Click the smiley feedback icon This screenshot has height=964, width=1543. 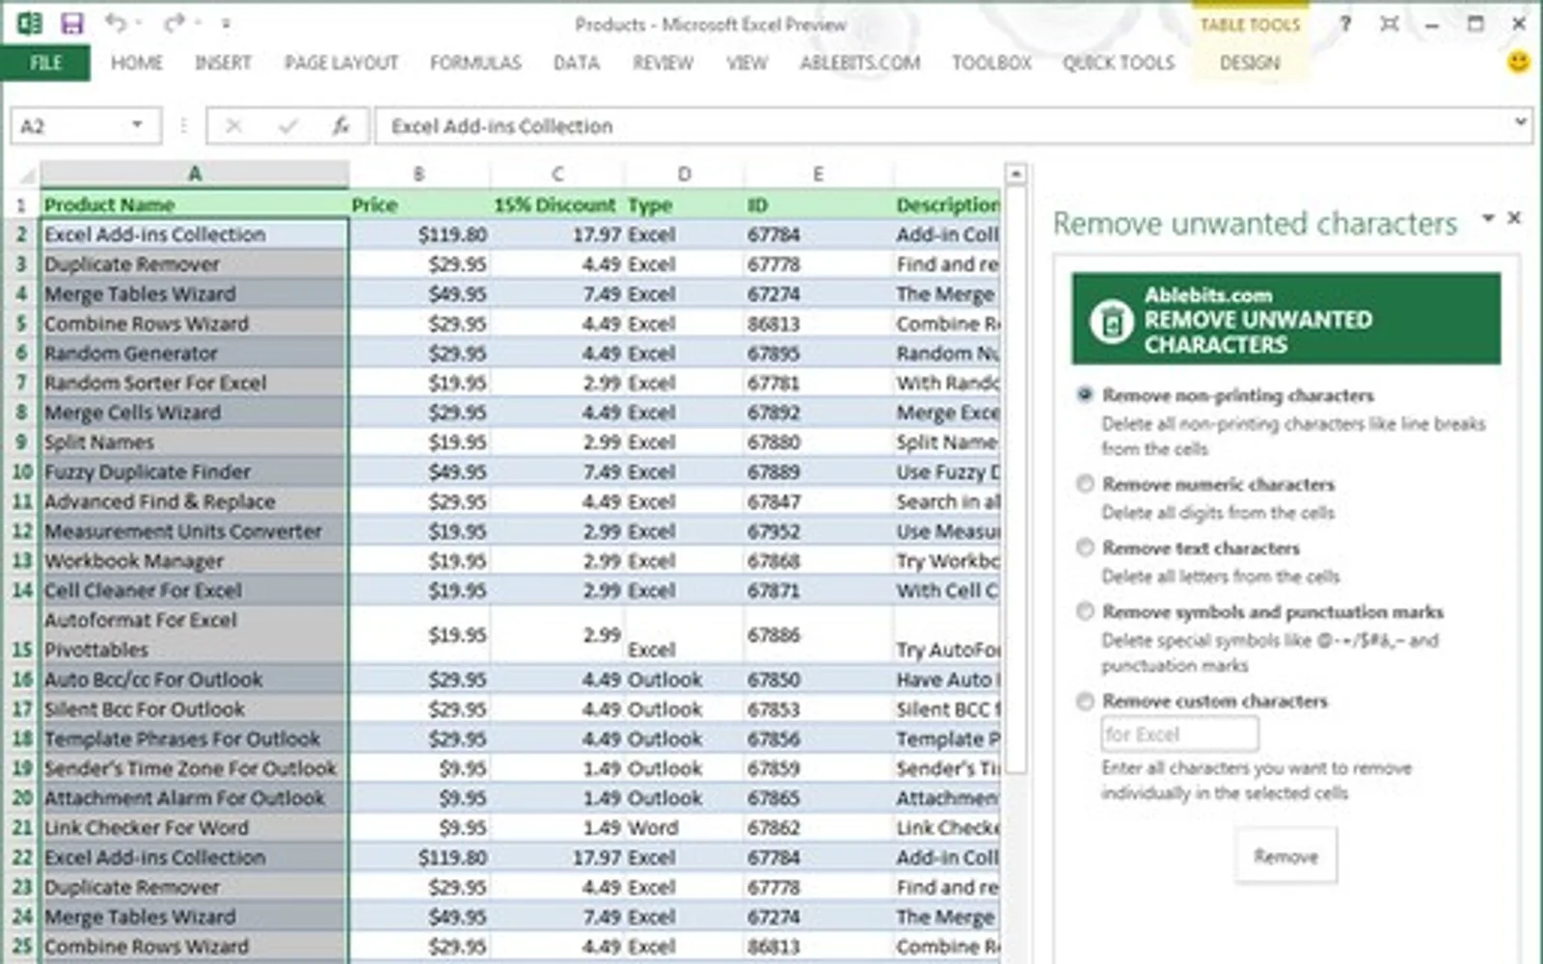coord(1518,63)
